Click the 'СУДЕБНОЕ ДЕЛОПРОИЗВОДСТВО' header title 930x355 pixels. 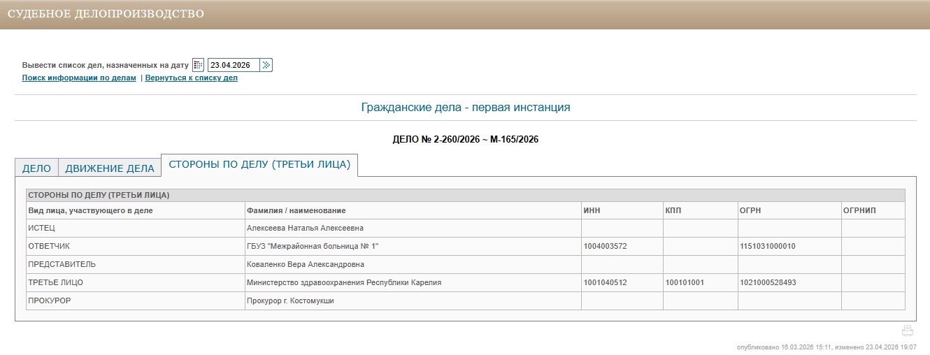[x=106, y=14]
